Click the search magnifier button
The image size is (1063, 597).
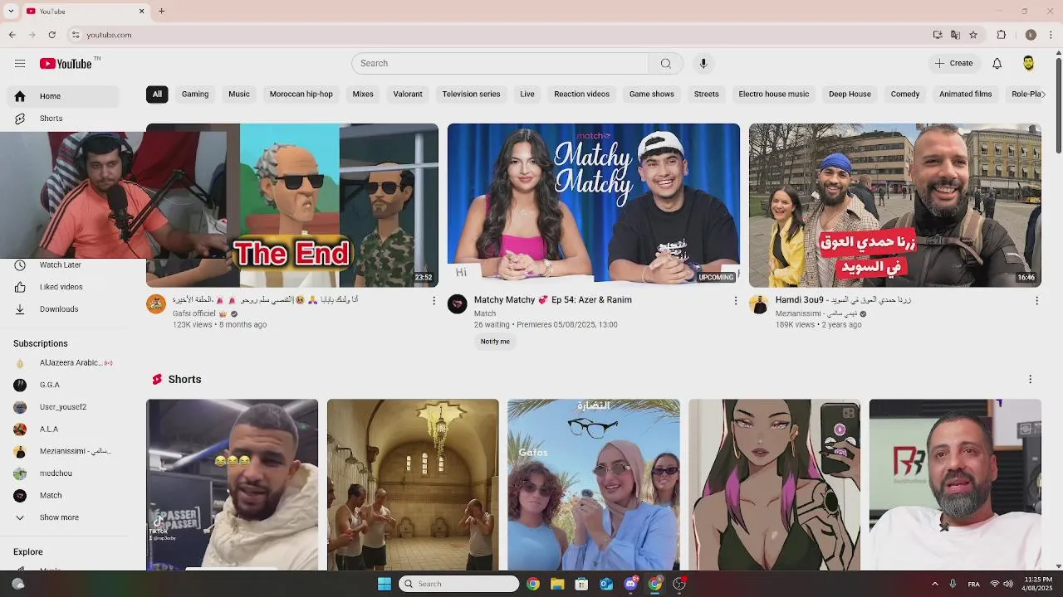665,64
